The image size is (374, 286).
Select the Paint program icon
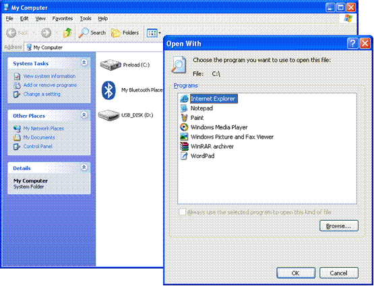coord(184,118)
